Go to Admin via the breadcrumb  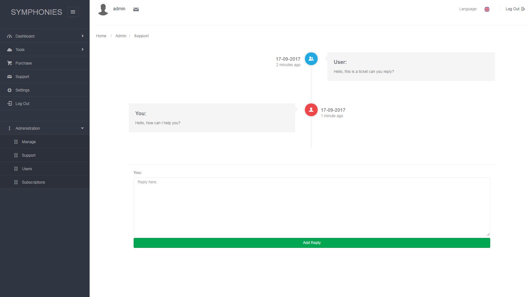pos(121,36)
